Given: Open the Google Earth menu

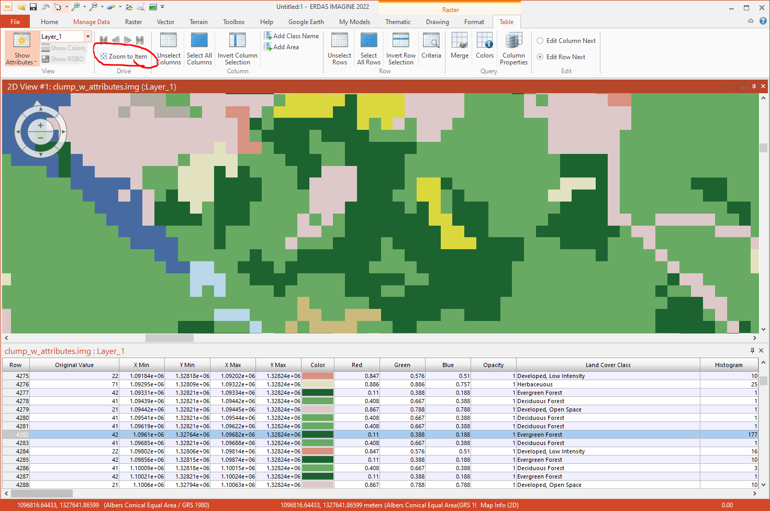Looking at the screenshot, I should coord(306,22).
